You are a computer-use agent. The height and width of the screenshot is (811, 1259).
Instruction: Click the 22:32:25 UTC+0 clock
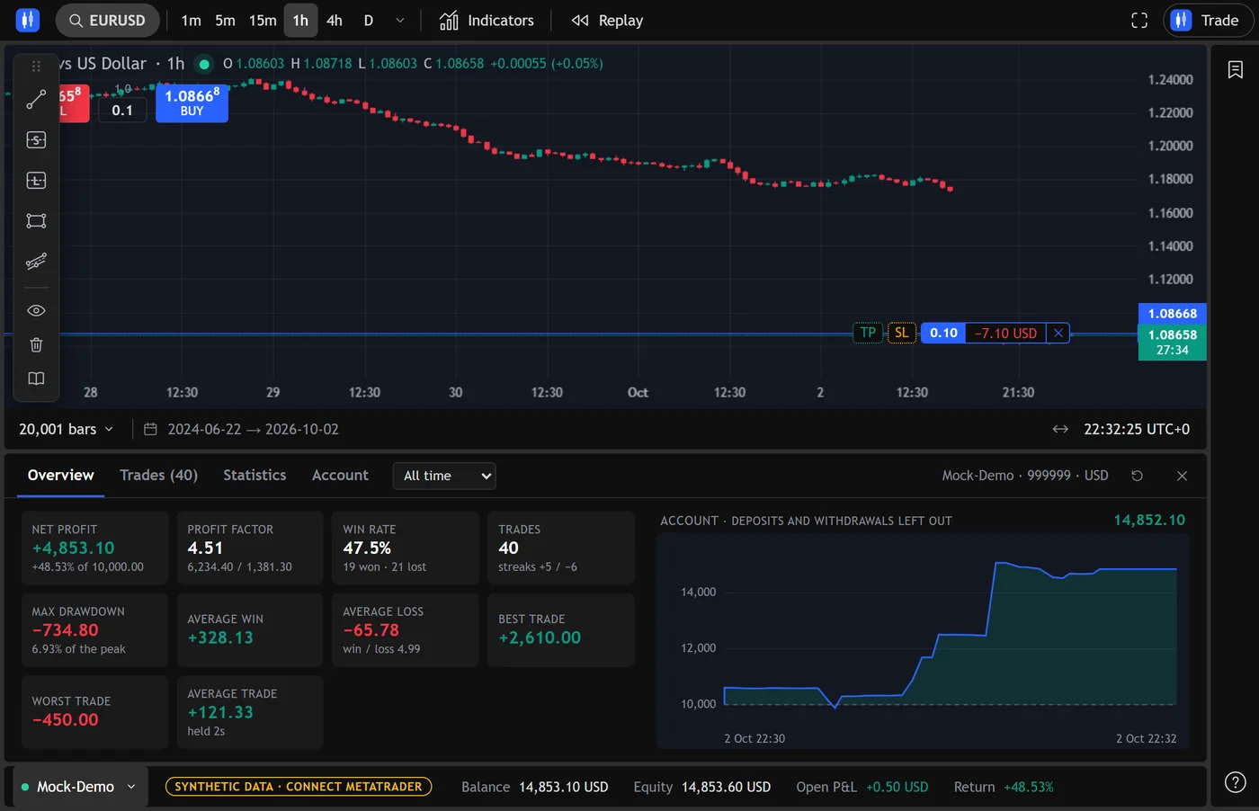point(1137,429)
